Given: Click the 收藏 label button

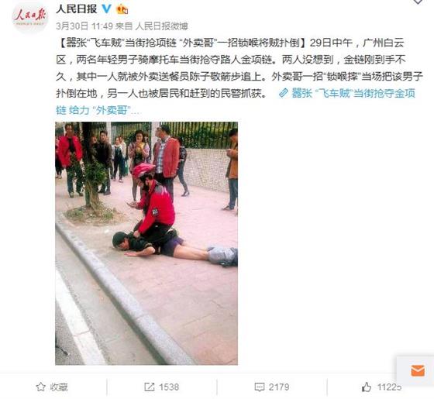Looking at the screenshot, I should (59, 387).
